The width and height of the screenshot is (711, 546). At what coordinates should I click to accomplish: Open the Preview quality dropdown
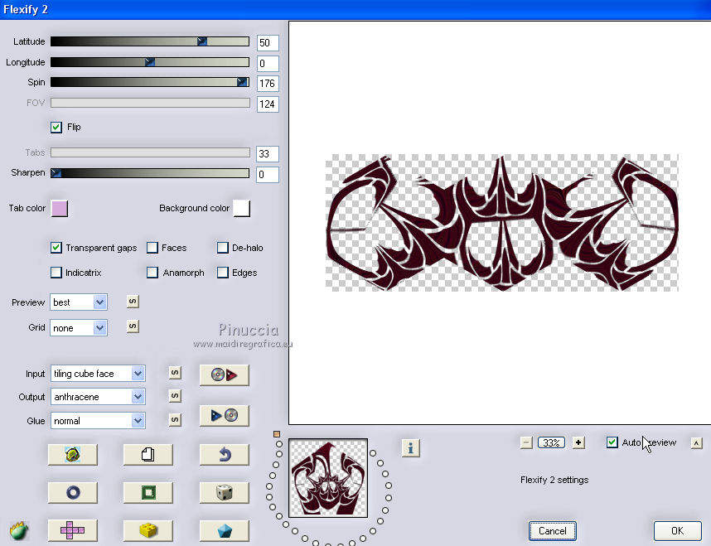[x=79, y=302]
